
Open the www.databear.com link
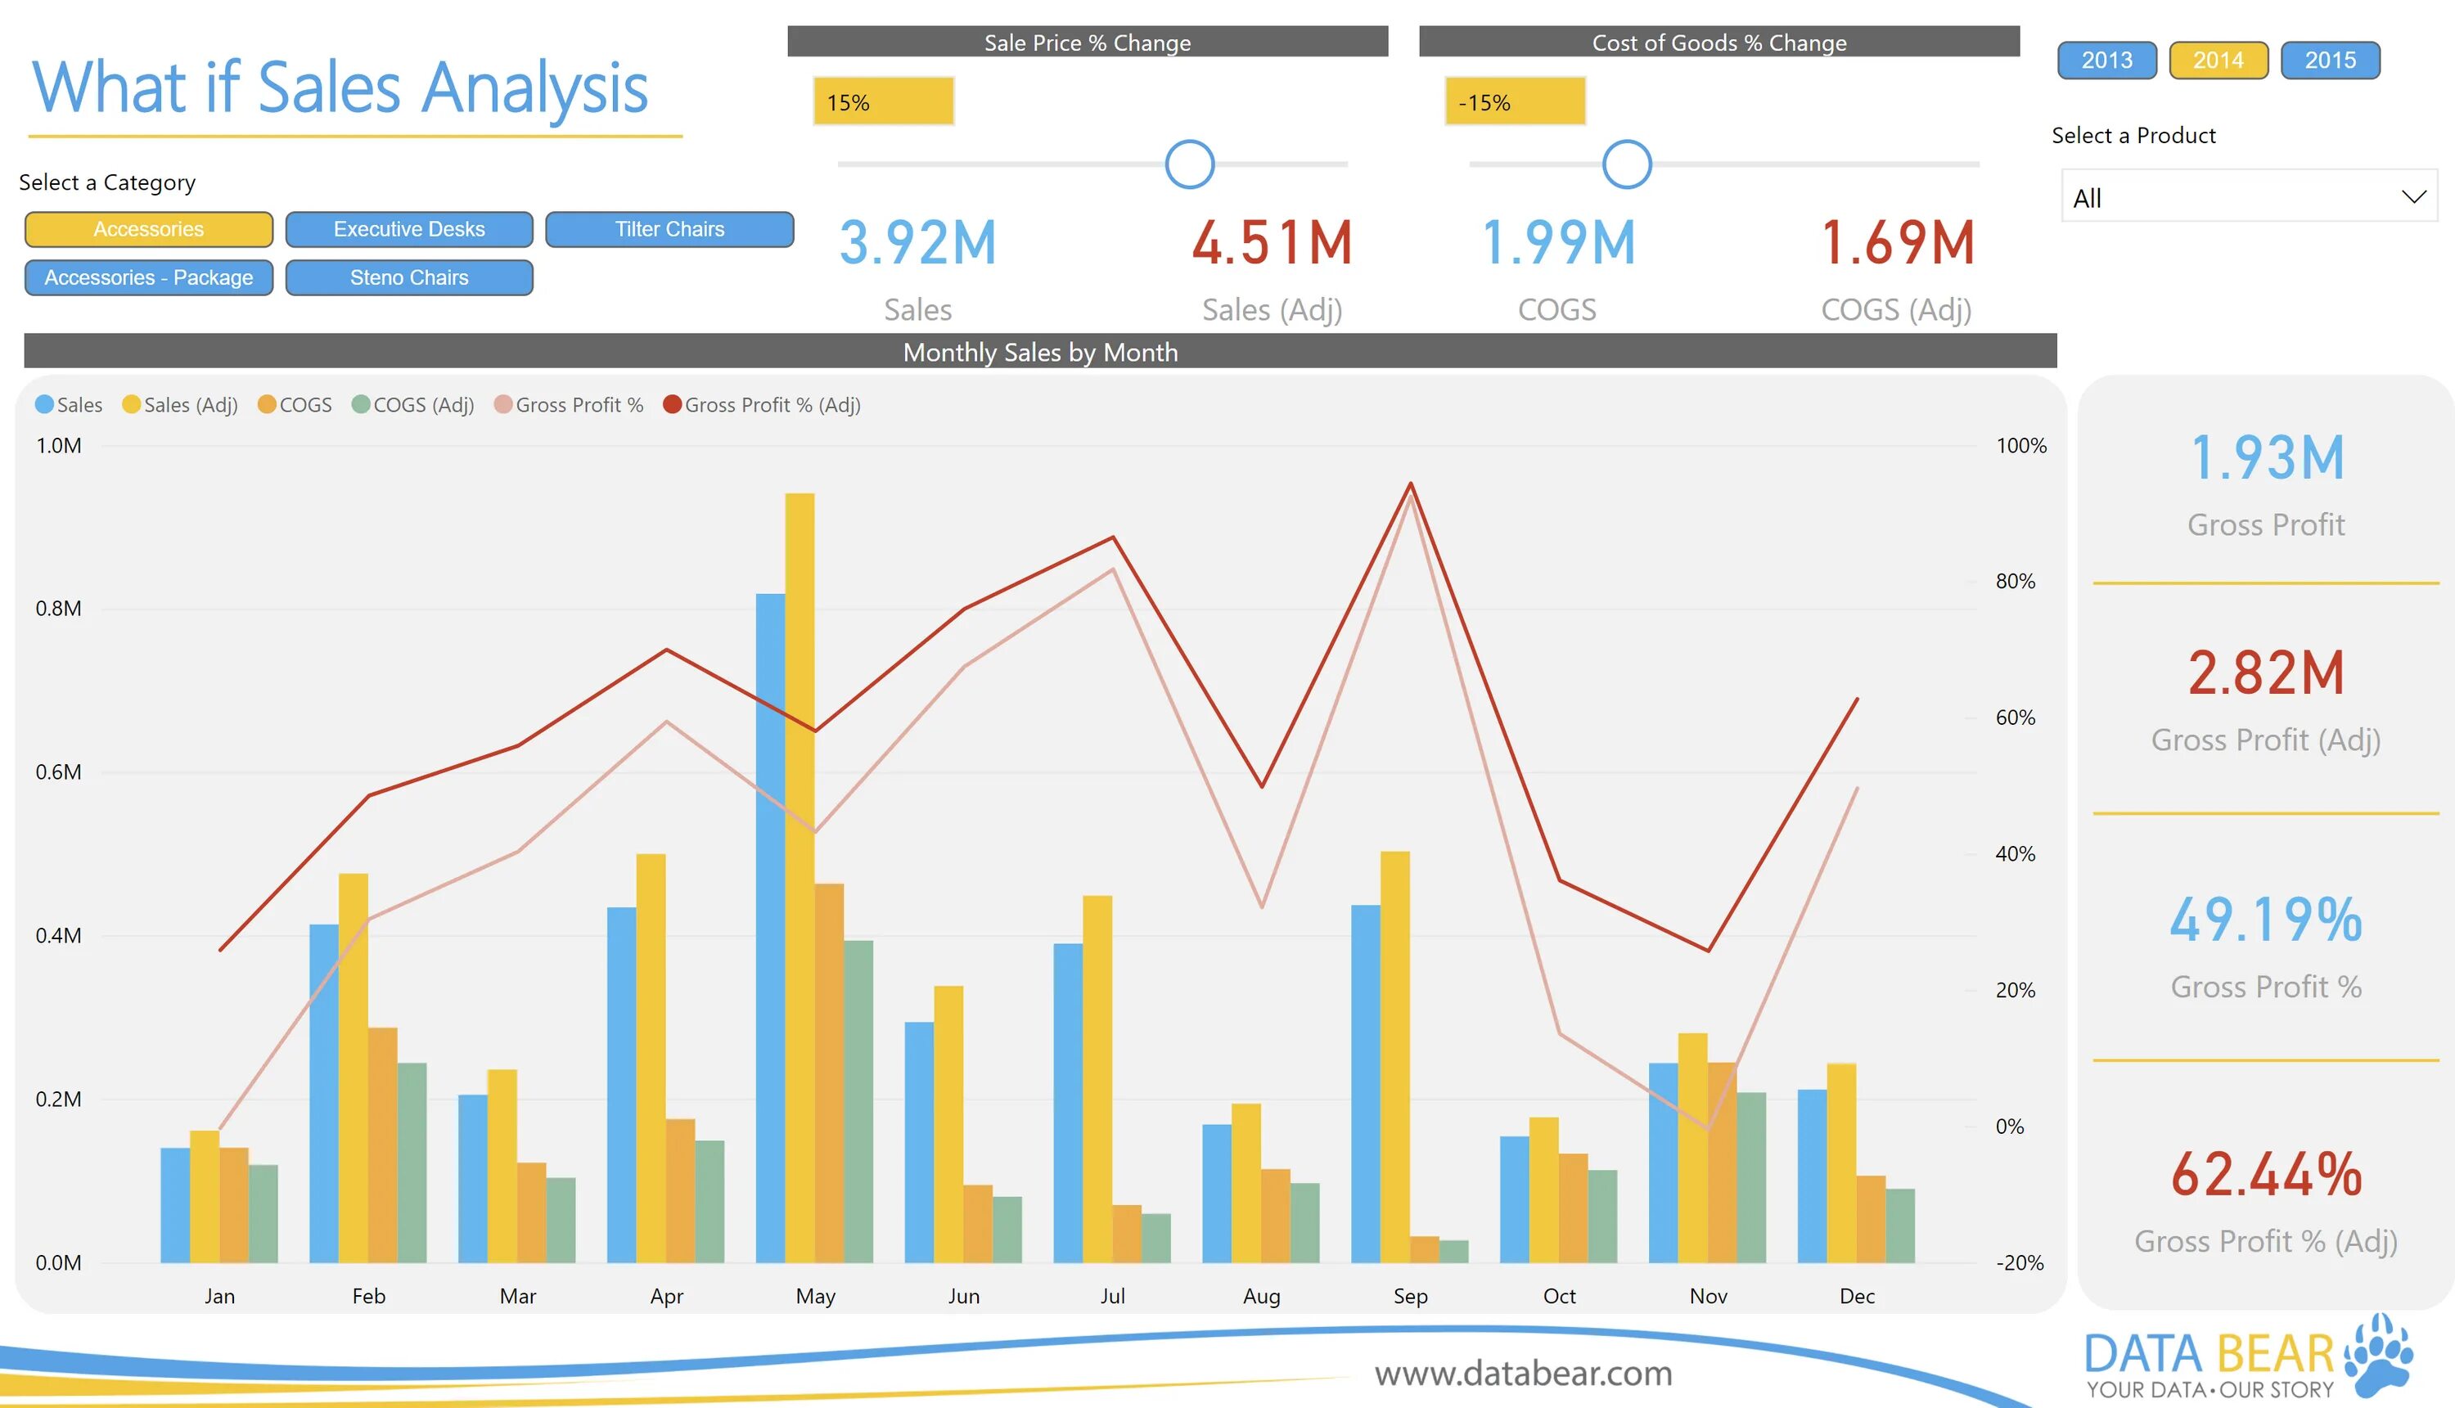click(x=1524, y=1373)
